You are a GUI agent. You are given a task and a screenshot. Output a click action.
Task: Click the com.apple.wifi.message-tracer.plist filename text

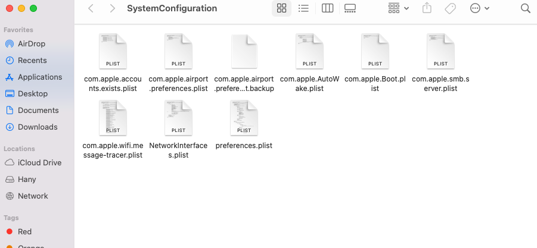click(x=113, y=150)
